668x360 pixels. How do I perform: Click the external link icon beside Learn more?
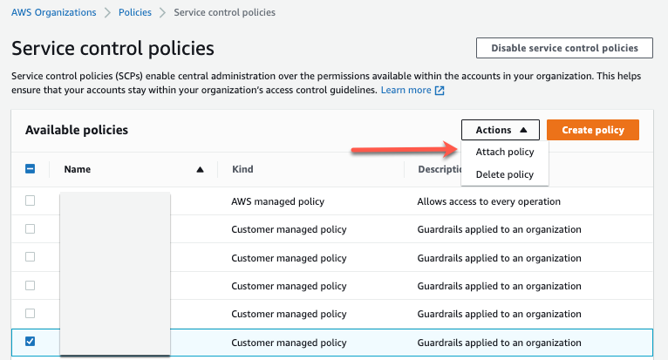pyautogui.click(x=440, y=91)
